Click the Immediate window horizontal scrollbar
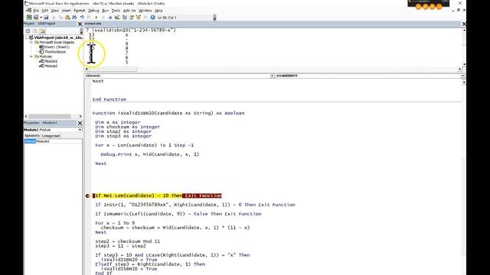The width and height of the screenshot is (490, 275). (x=113, y=70)
